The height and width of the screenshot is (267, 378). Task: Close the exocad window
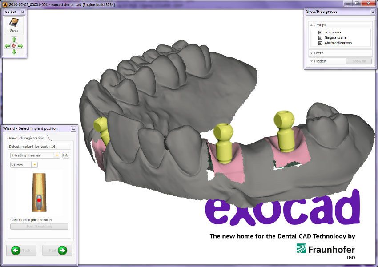pyautogui.click(x=369, y=3)
